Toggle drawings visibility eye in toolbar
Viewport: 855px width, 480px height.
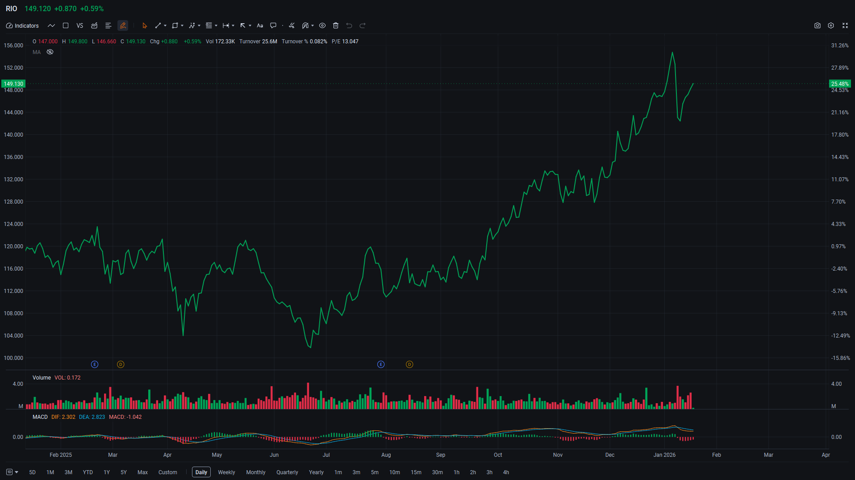pos(322,26)
